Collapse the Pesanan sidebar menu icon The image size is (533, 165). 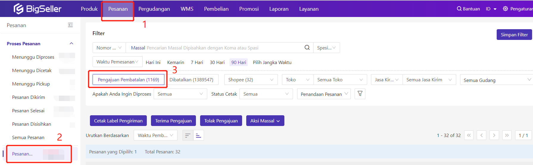pyautogui.click(x=70, y=25)
